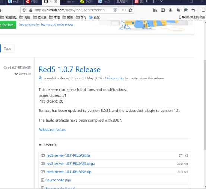The height and width of the screenshot is (189, 206).
Task: Click the package icon beside the RELEASE.zip asset
Action: click(x=43, y=171)
